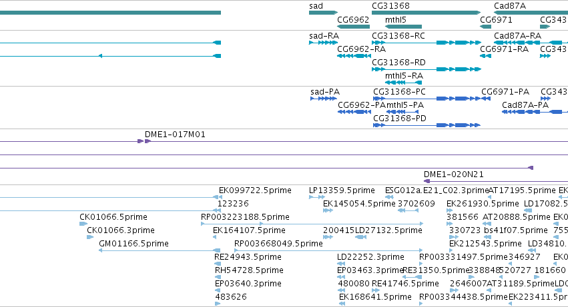Click EST RE31350.5prime
The height and width of the screenshot is (307, 568).
(437, 271)
